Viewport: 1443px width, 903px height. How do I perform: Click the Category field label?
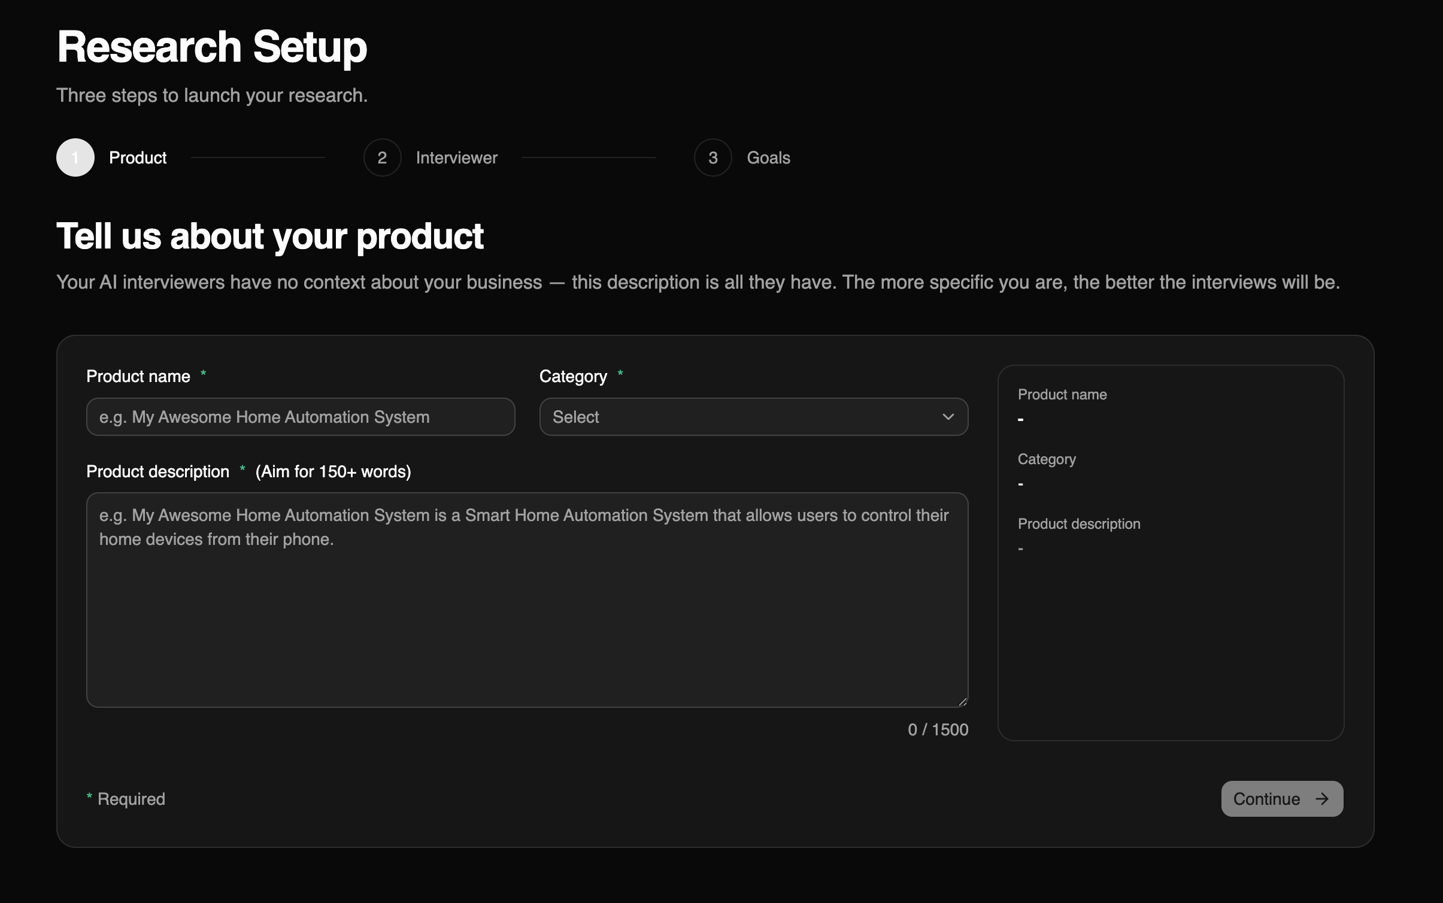(x=573, y=376)
